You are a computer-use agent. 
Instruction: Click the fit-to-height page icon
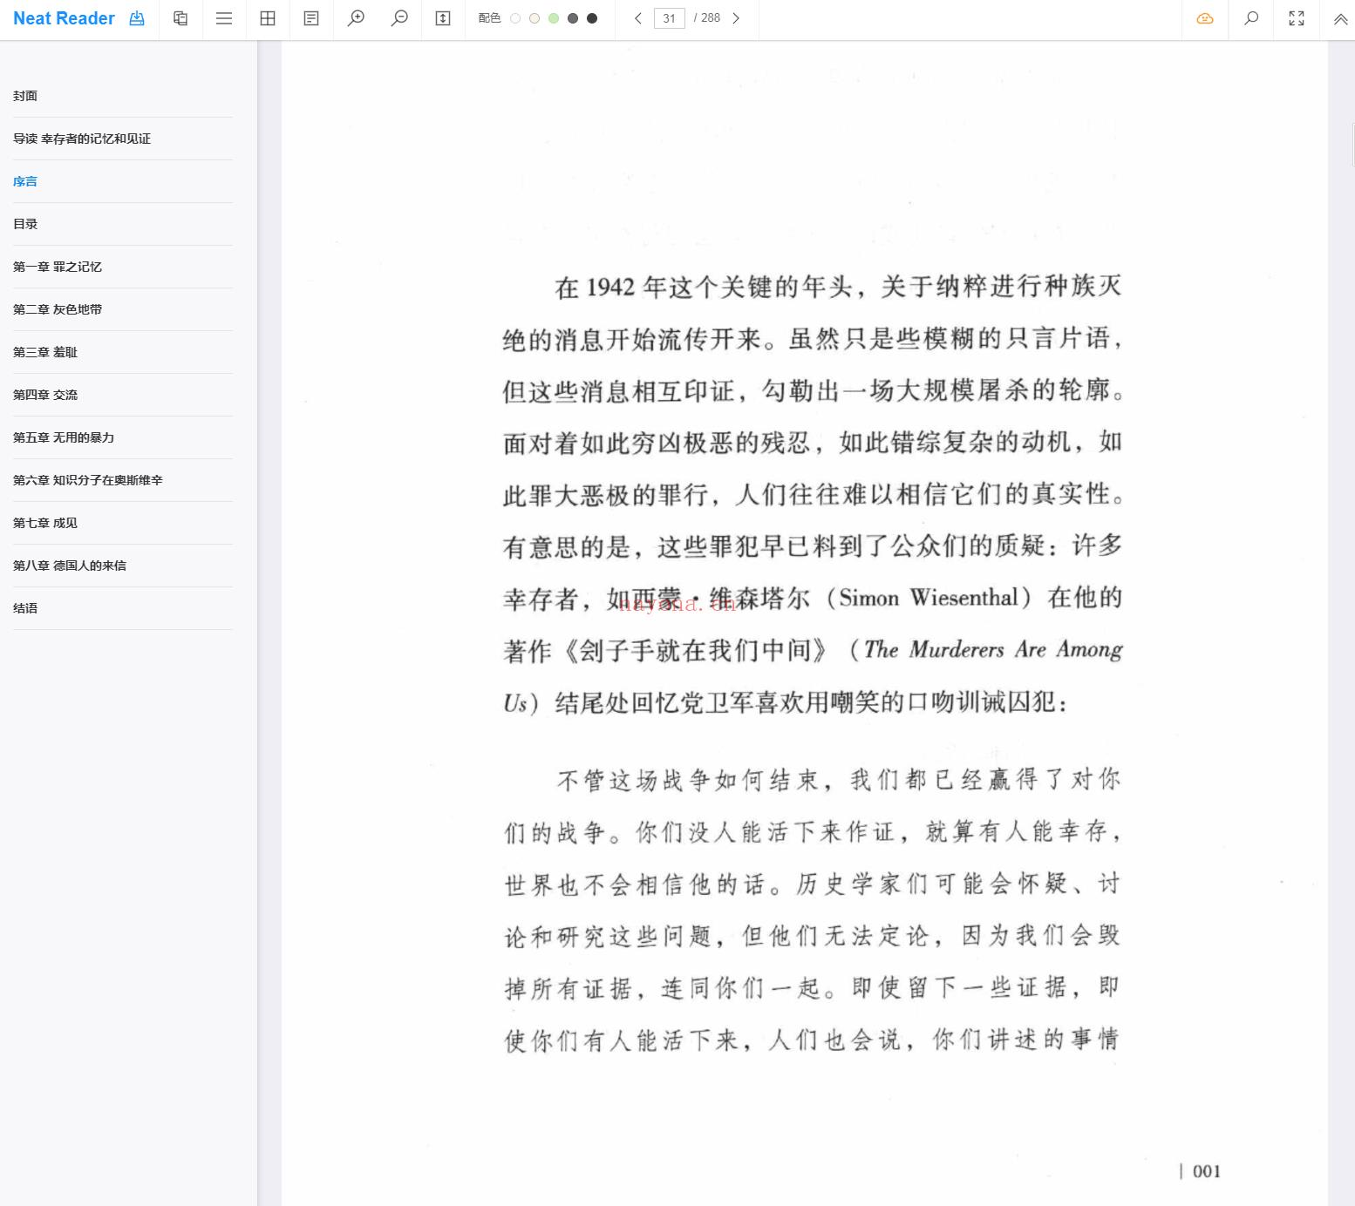coord(443,18)
